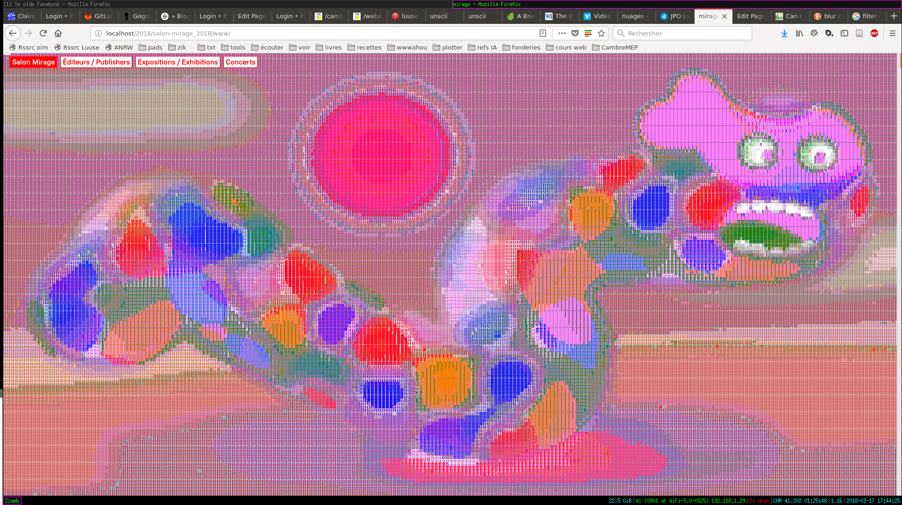Screen dimensions: 902x505
Task: Open the 'tools' bookmarks folder
Action: click(x=233, y=47)
